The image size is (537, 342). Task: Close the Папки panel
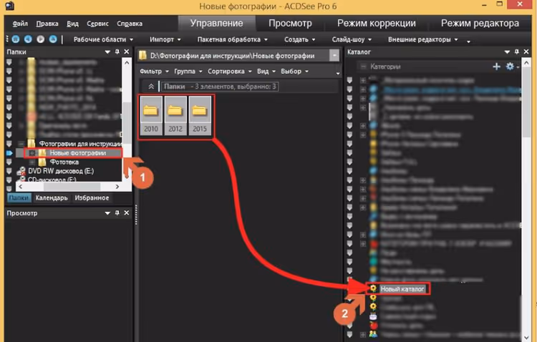[126, 52]
